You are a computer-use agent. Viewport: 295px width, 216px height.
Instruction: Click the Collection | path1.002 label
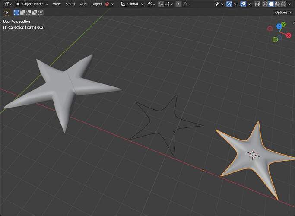coord(23,27)
